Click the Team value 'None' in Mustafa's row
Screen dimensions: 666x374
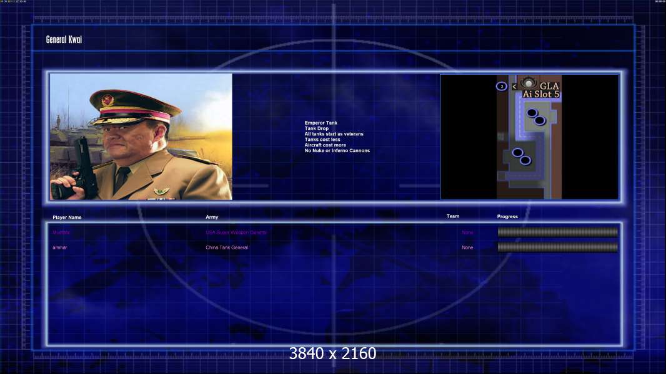click(x=467, y=233)
